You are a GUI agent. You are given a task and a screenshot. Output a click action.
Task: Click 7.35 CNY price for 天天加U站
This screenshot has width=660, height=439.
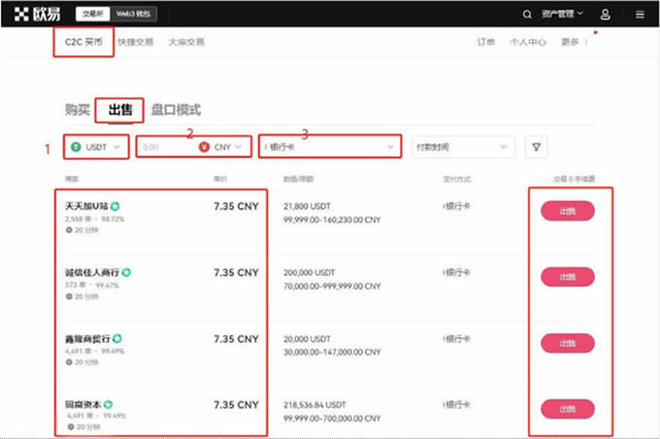point(236,206)
